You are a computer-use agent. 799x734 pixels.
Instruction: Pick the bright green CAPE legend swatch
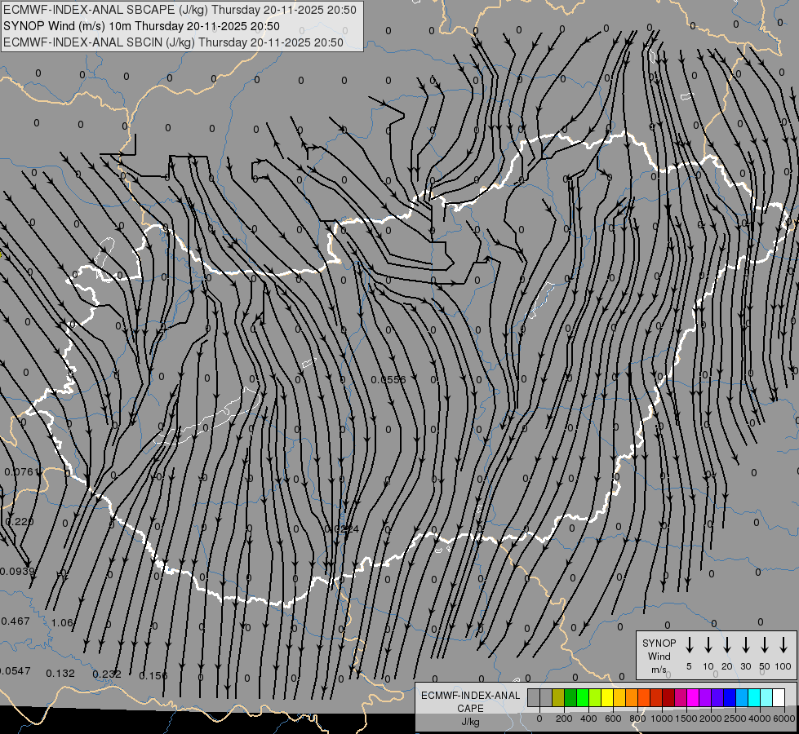583,697
